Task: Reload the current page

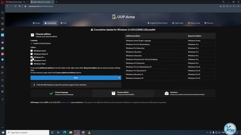Action: point(15,6)
